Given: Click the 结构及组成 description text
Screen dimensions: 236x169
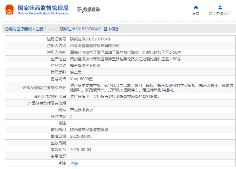Looking at the screenshot, I should (x=152, y=88).
